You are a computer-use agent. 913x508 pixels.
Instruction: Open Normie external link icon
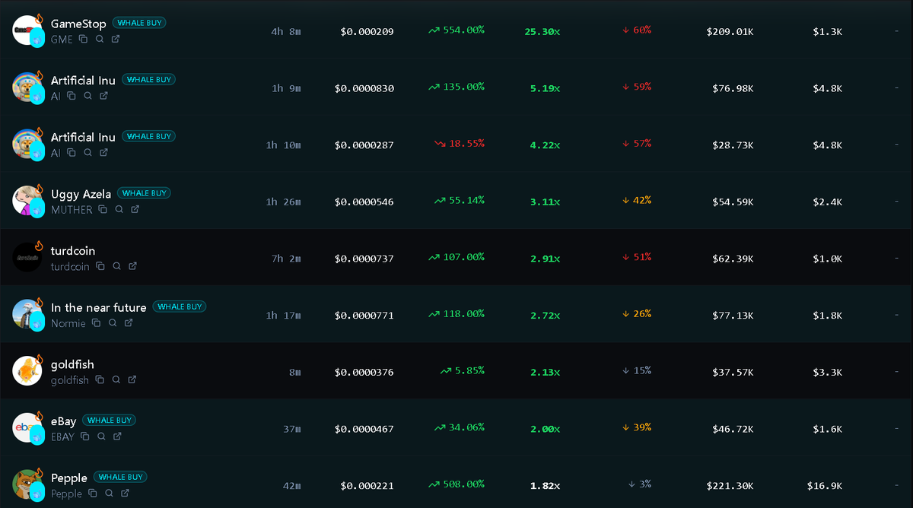129,322
